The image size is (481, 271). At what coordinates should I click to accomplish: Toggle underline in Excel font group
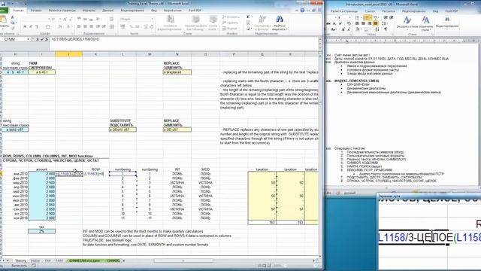click(x=37, y=27)
